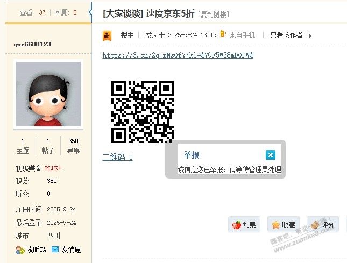Screen dimensions: 347x263
Task: Click the 楼主 author badge icon
Action: pyautogui.click(x=107, y=35)
